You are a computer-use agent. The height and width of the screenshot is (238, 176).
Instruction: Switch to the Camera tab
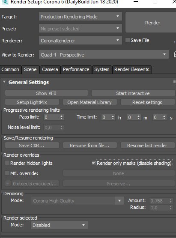tap(50, 69)
